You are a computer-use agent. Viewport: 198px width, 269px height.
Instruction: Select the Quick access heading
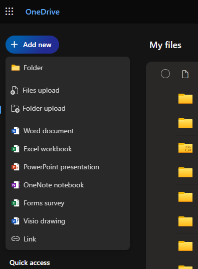(x=30, y=262)
